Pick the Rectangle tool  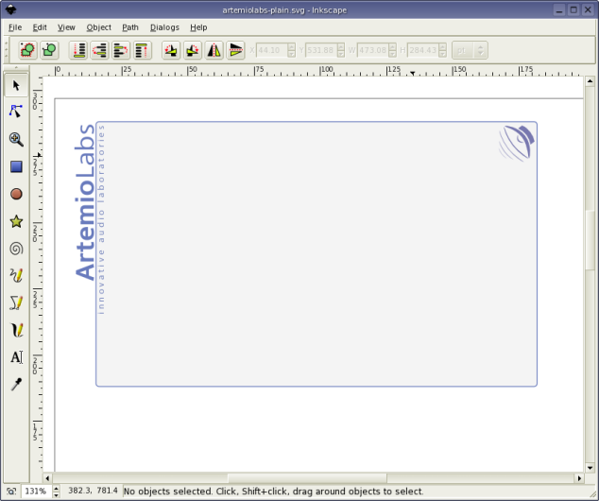pyautogui.click(x=16, y=166)
